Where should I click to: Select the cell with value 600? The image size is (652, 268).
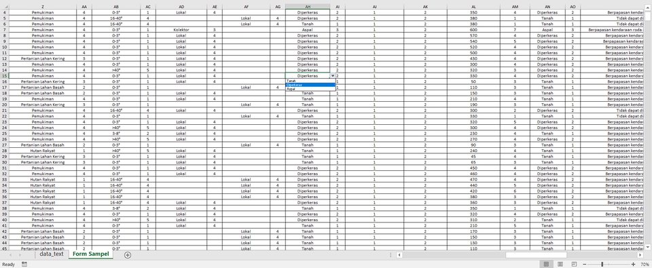tap(473, 30)
